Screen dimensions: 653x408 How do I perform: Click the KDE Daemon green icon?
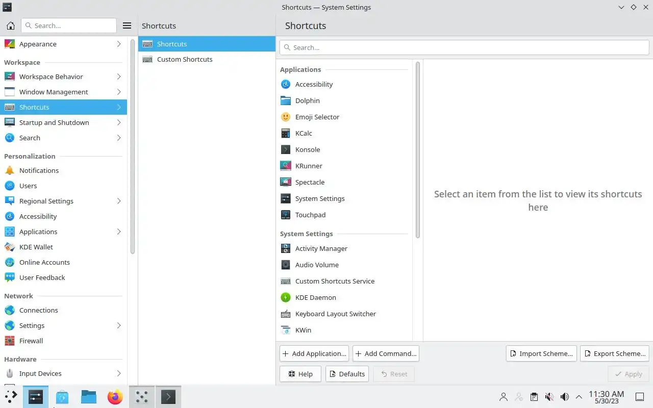coord(286,297)
